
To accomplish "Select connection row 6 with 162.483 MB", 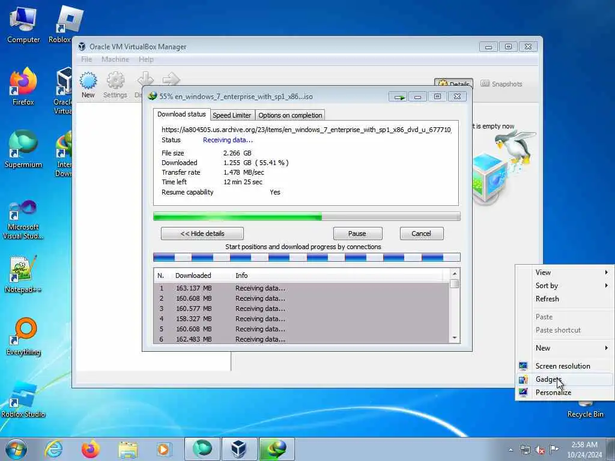I will point(302,339).
